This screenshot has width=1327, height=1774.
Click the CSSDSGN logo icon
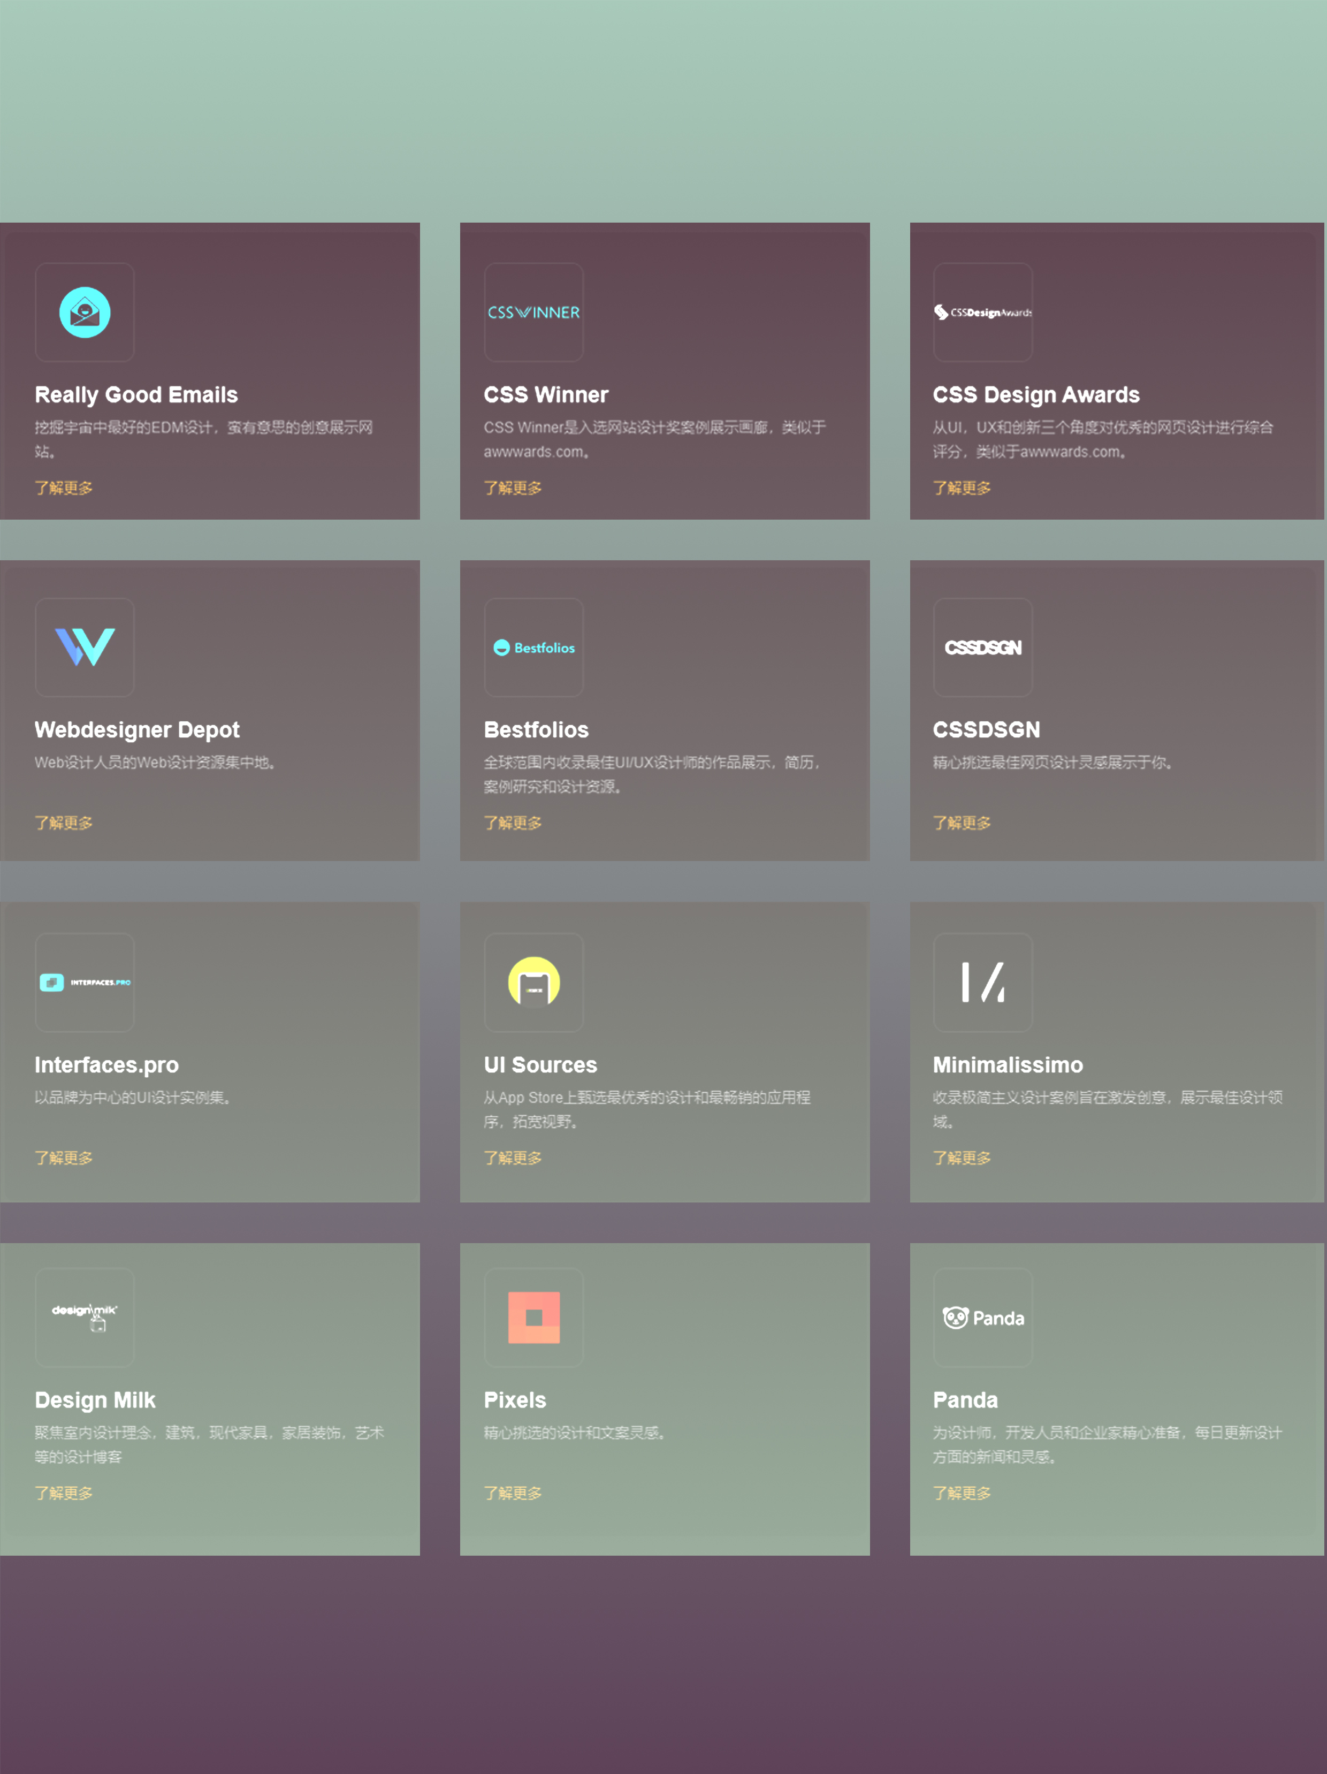(x=982, y=647)
